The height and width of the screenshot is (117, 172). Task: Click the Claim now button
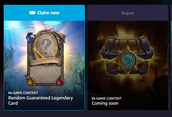click(44, 13)
